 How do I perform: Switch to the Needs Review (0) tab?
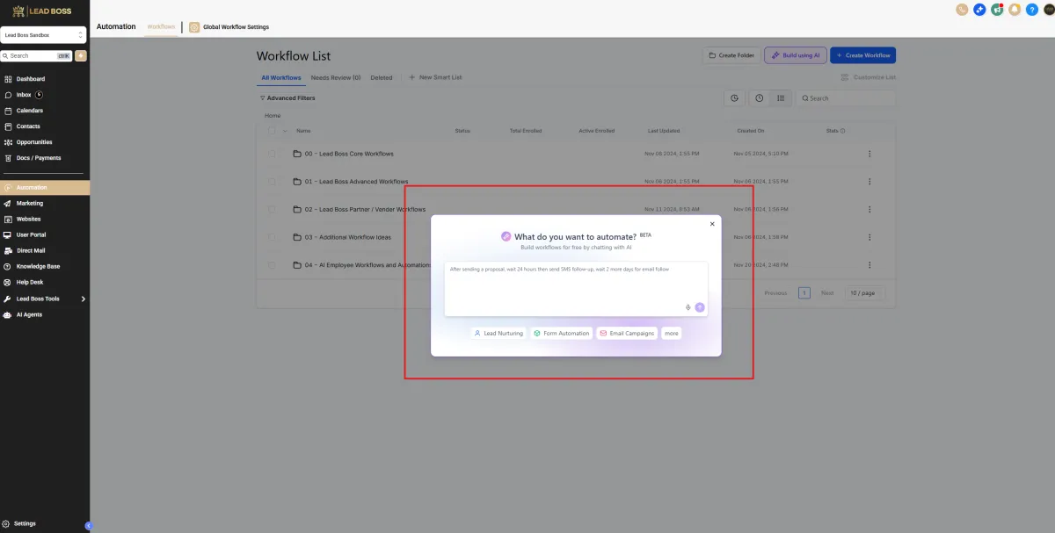pyautogui.click(x=336, y=77)
